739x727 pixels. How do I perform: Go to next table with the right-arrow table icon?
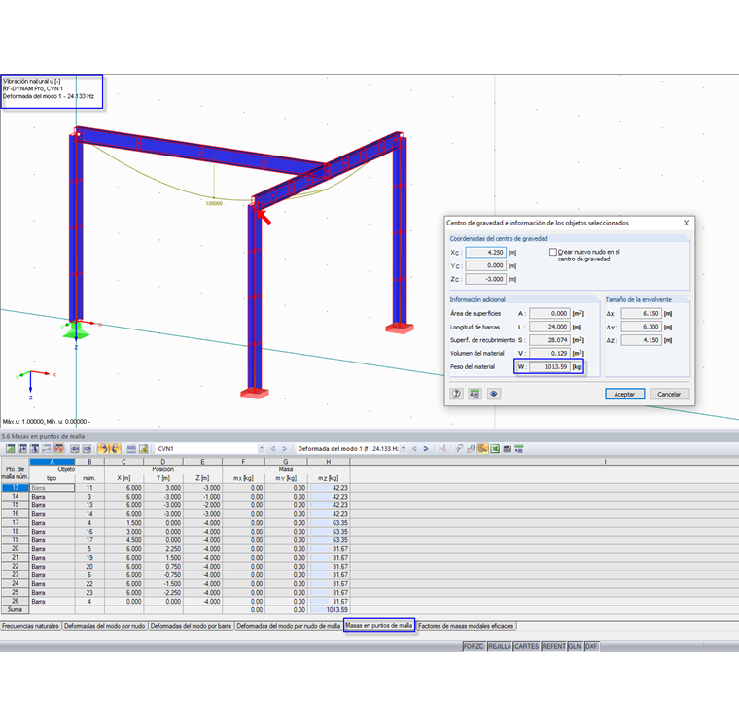coord(87,449)
